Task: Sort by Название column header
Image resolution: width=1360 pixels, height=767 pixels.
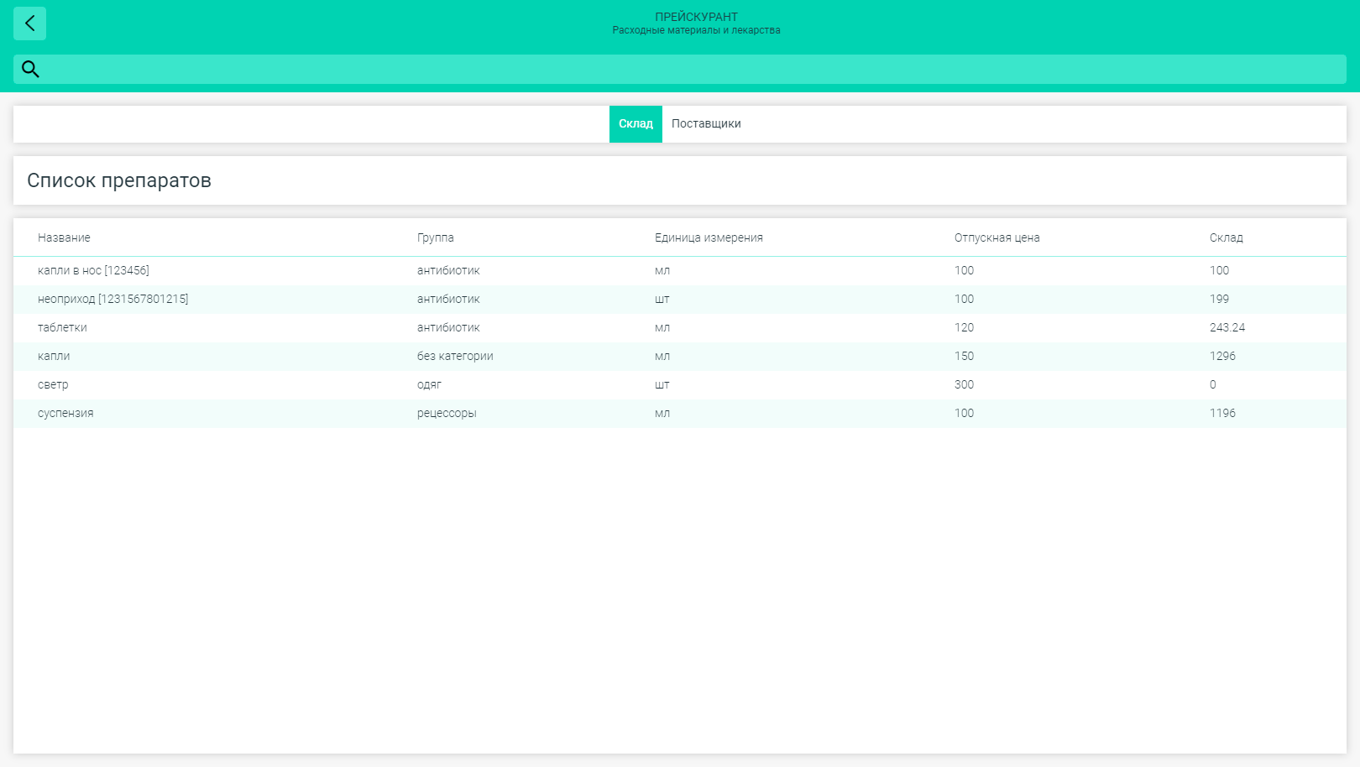Action: coord(64,237)
